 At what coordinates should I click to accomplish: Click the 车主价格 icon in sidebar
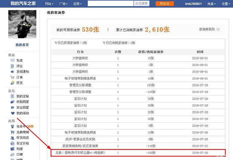tap(12, 143)
